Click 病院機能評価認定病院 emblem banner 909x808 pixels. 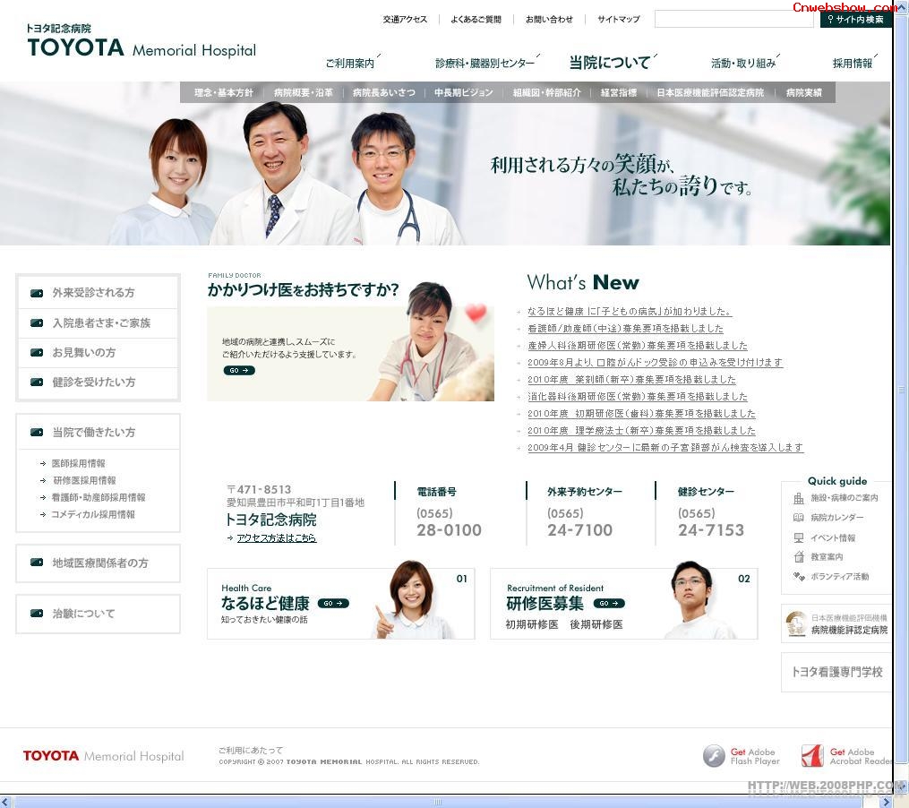836,623
